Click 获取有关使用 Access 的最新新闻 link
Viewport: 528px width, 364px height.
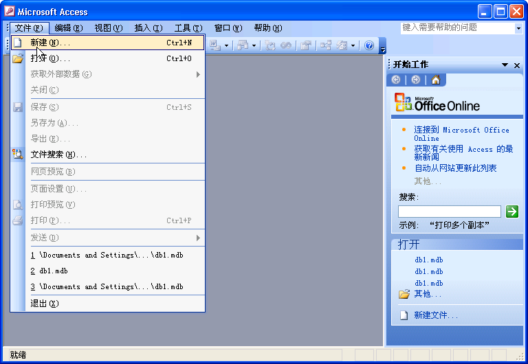click(x=463, y=152)
